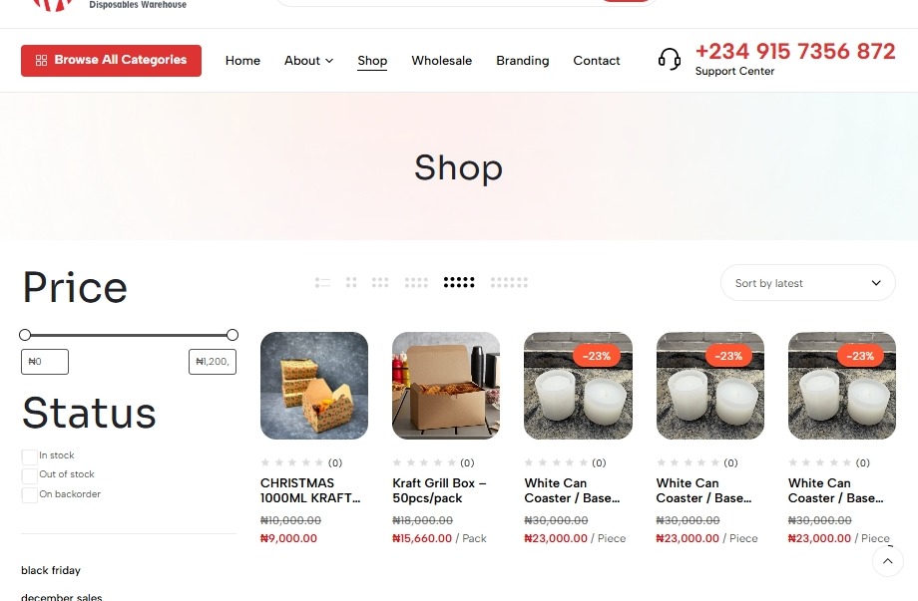
Task: Select the two-column grid view icon
Action: pyautogui.click(x=351, y=283)
